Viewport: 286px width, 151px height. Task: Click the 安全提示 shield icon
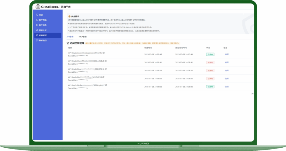pos(69,16)
